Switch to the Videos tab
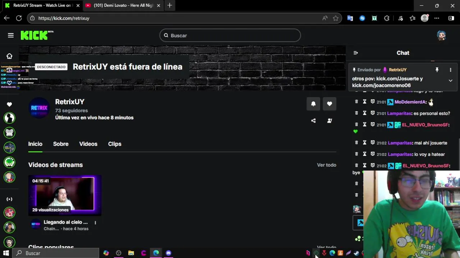 (88, 144)
